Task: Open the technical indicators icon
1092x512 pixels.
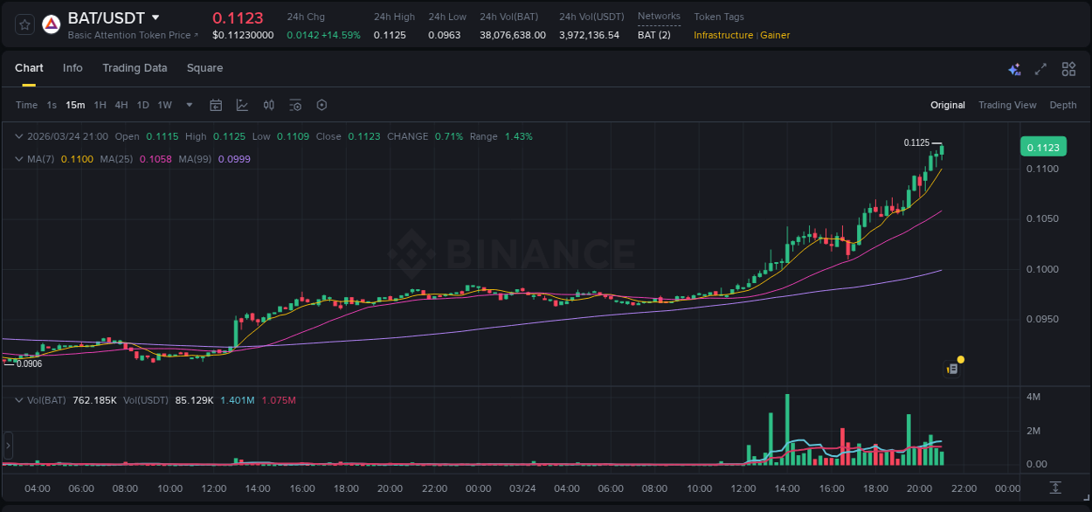Action: 242,105
